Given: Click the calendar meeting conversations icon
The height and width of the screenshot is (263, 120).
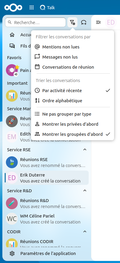Looking at the screenshot, I should click(x=37, y=67).
